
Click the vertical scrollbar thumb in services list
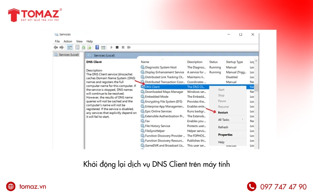[x=256, y=87]
